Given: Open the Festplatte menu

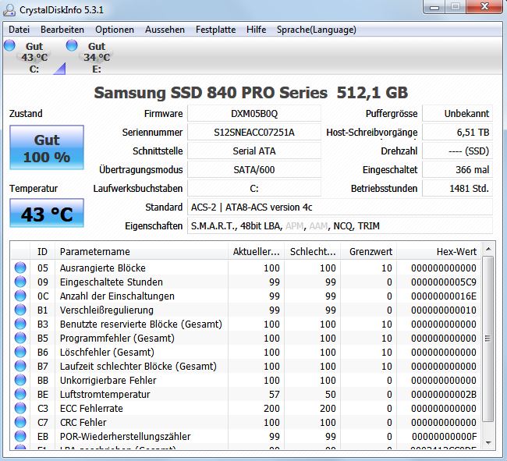Looking at the screenshot, I should click(x=215, y=30).
